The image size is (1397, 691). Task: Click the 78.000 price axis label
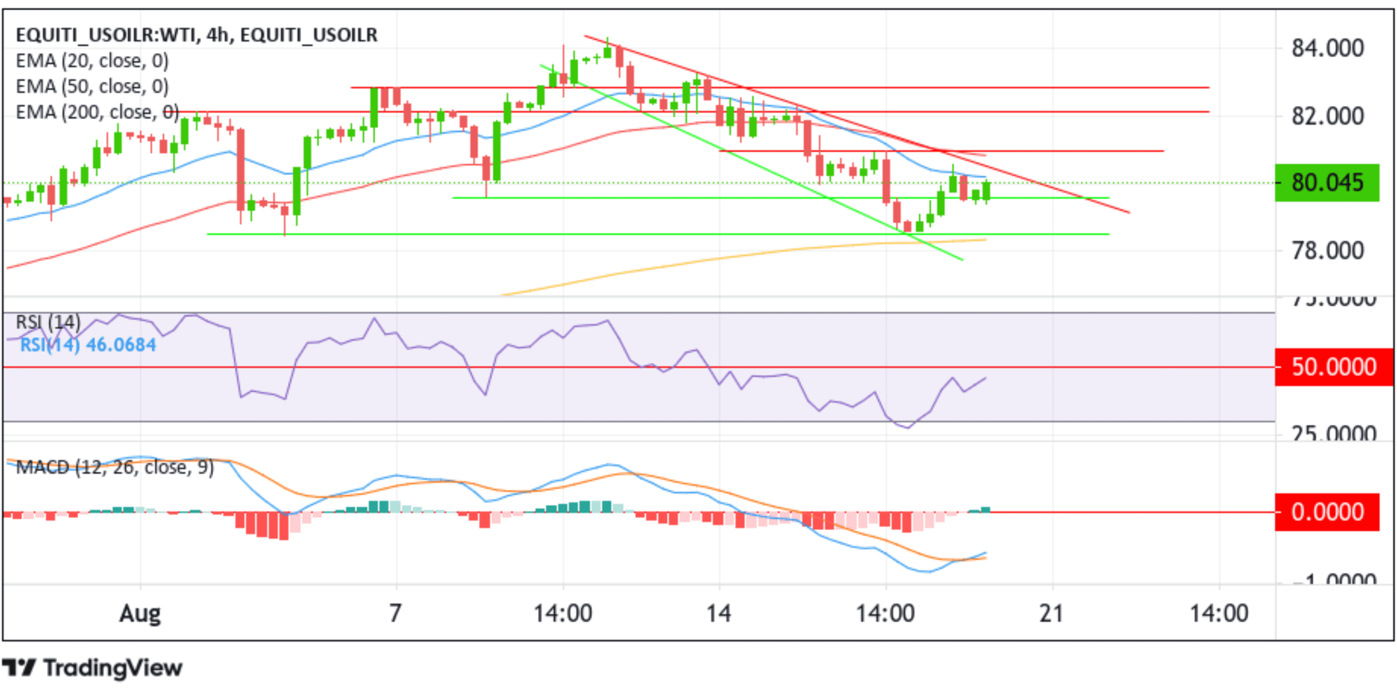[x=1327, y=251]
